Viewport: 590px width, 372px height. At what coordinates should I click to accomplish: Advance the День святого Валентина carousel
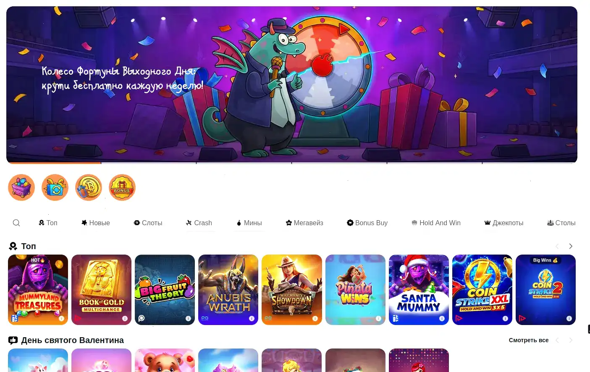click(x=571, y=340)
